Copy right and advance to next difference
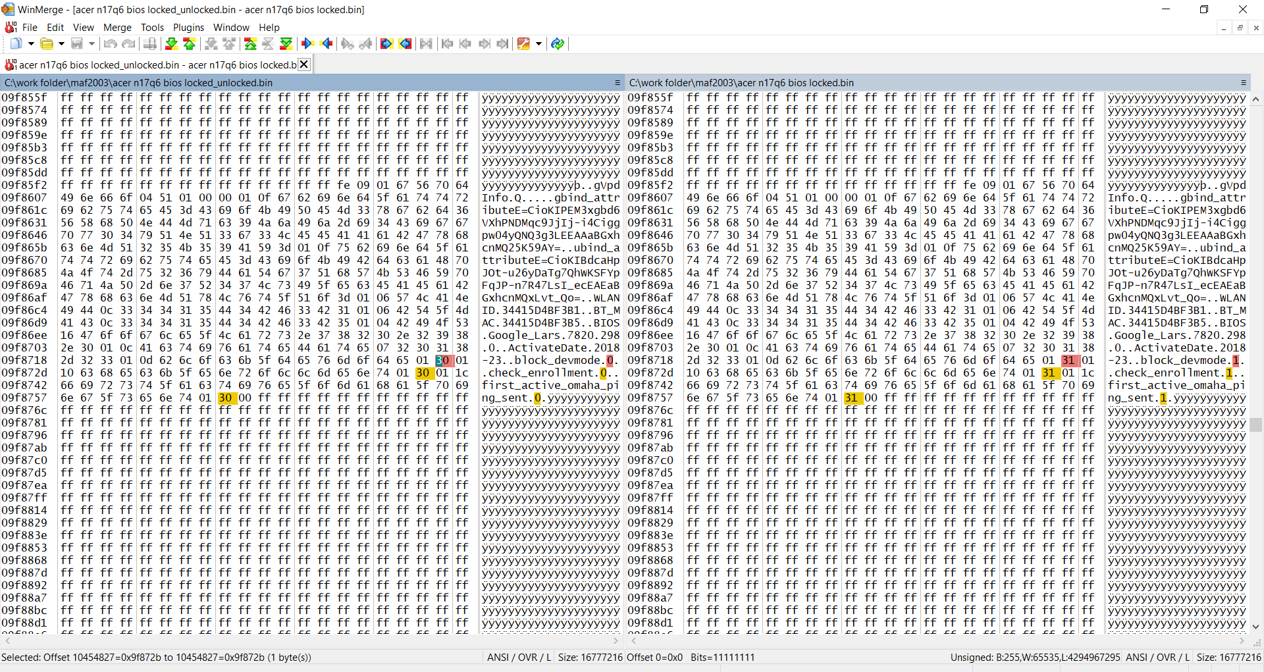This screenshot has width=1264, height=672. [x=348, y=44]
